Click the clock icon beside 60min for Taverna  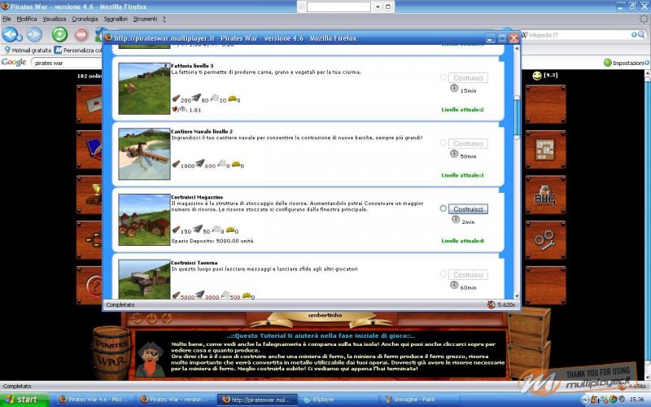(x=454, y=285)
